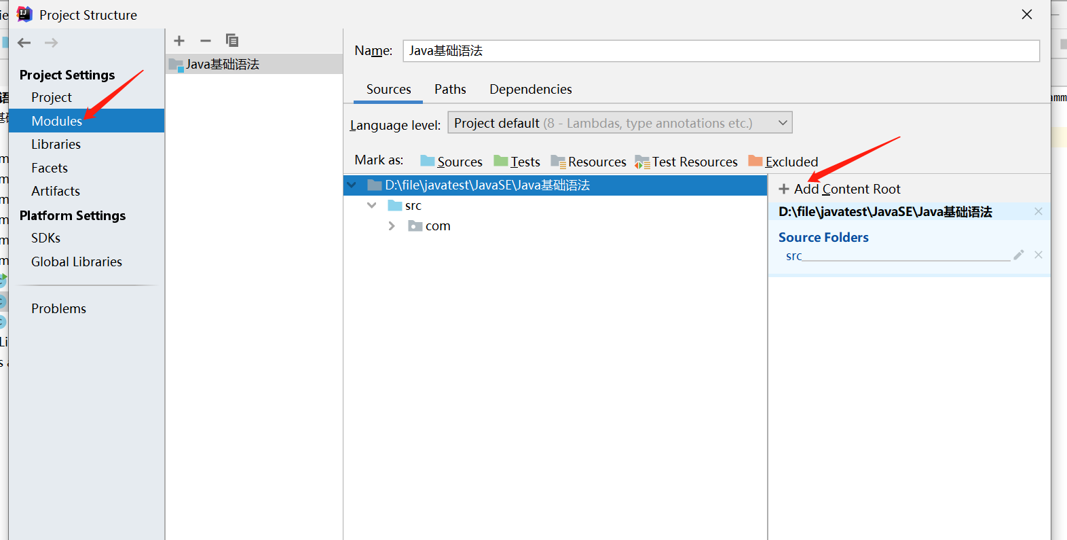Collapse the D:\file\javatest content root node

click(x=352, y=185)
